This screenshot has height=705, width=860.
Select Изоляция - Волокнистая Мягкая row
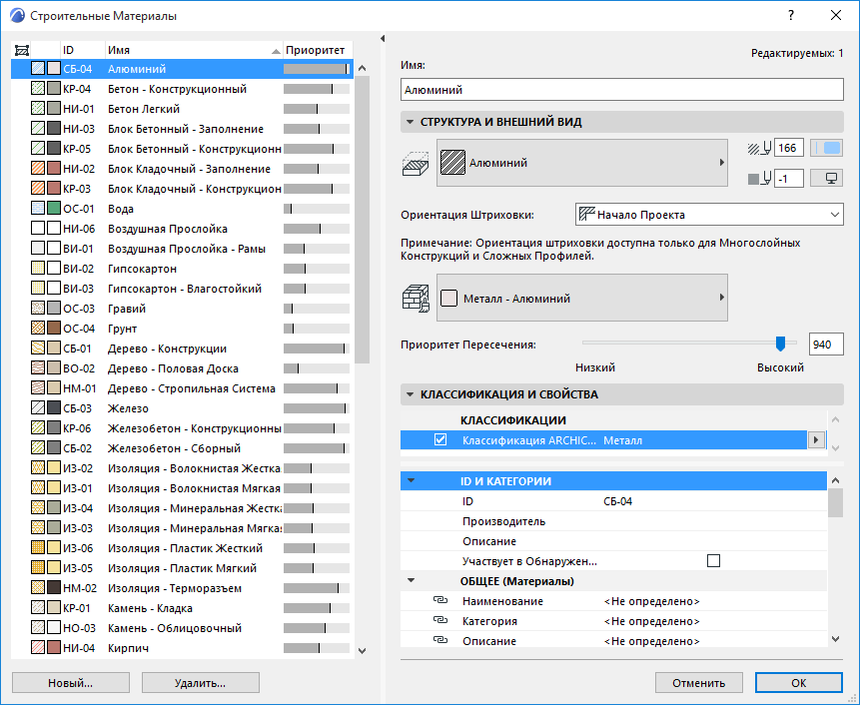point(182,488)
